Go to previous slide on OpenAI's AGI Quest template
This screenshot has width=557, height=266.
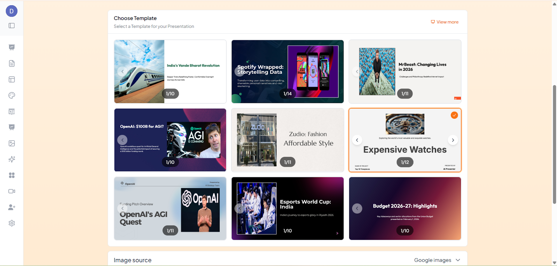pos(122,209)
